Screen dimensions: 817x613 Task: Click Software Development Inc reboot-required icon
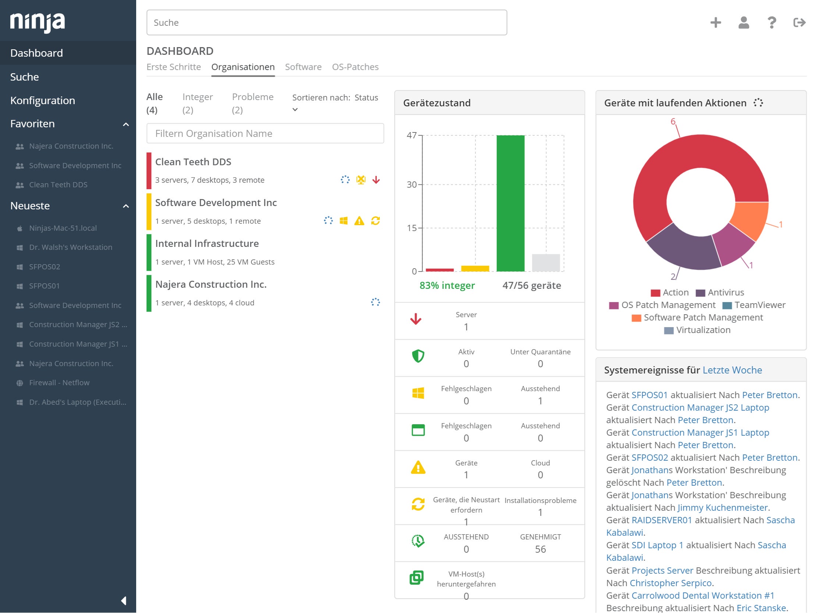pos(376,221)
